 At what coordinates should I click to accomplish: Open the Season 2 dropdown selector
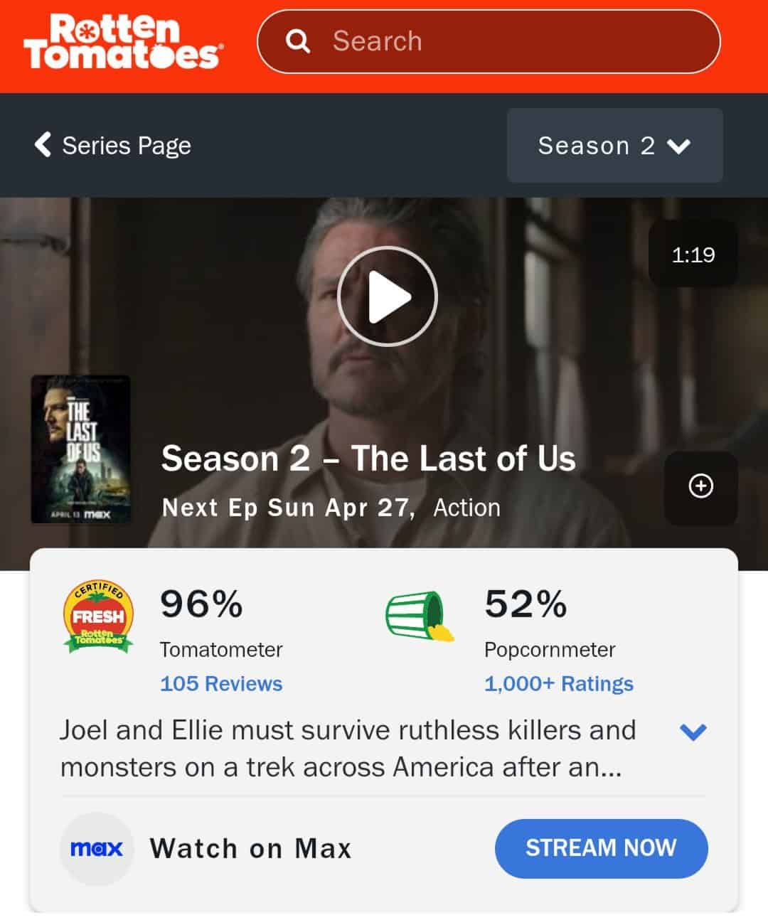click(614, 145)
